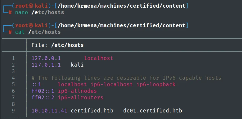This screenshot has height=119, width=242.
Task: Click line number 9 in the gutter
Action: click(x=13, y=111)
